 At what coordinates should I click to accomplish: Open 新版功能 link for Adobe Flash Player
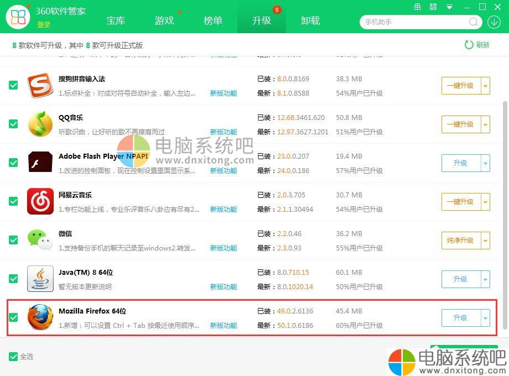pyautogui.click(x=224, y=171)
